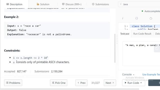This screenshot has height=90, width=160.
Task: Go to the Next problem
Action: coord(110,83)
